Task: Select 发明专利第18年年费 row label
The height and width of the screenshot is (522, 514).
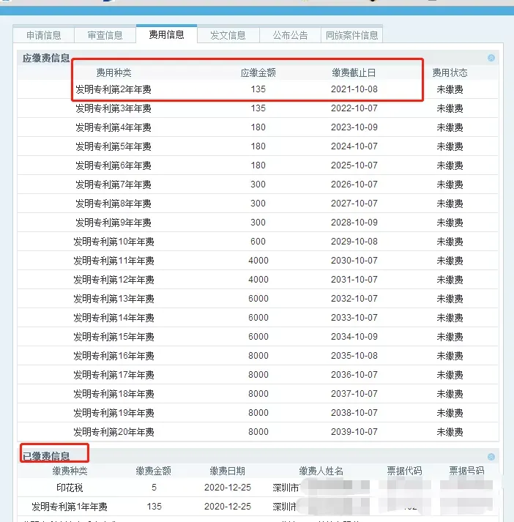Action: coord(113,393)
